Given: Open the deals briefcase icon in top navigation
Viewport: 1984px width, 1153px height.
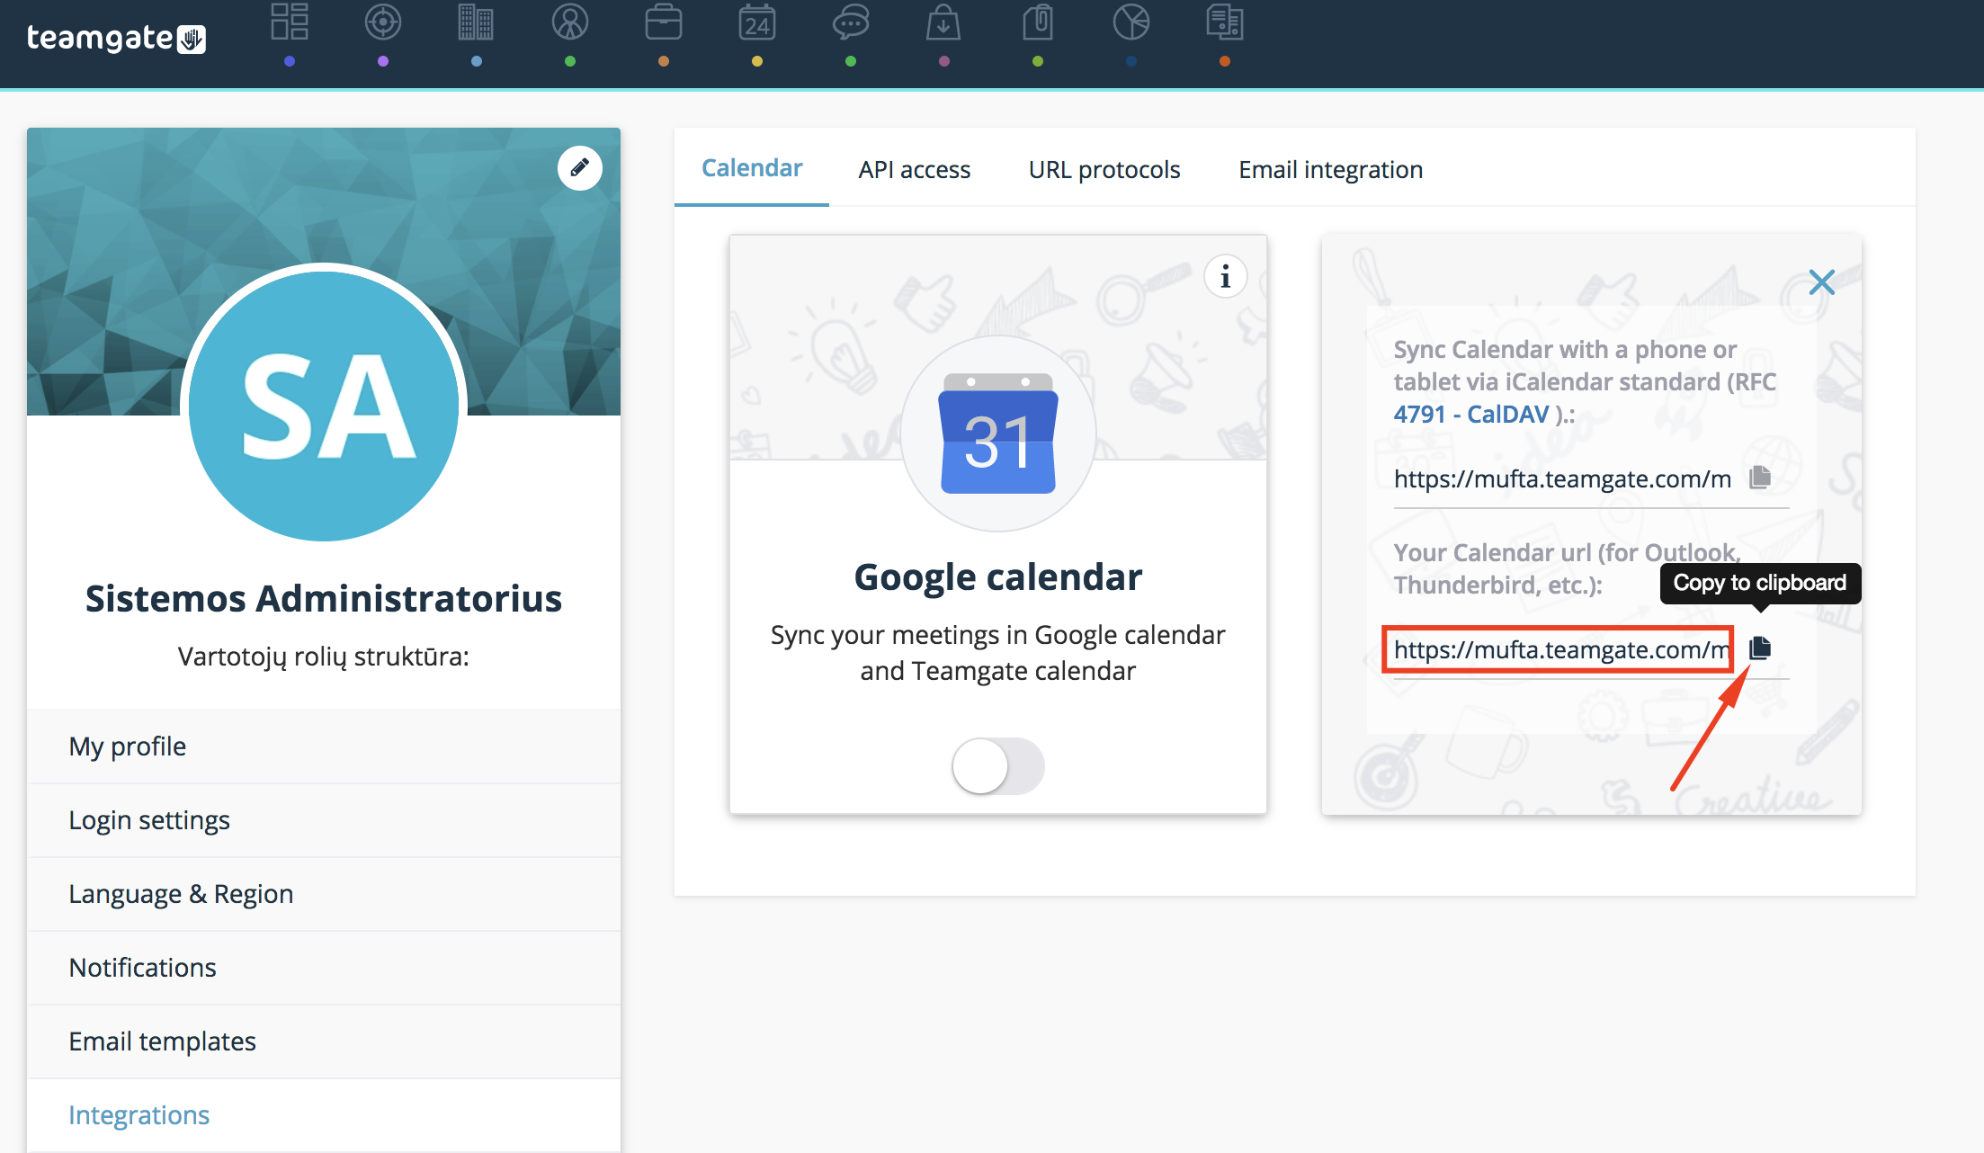Looking at the screenshot, I should (664, 22).
